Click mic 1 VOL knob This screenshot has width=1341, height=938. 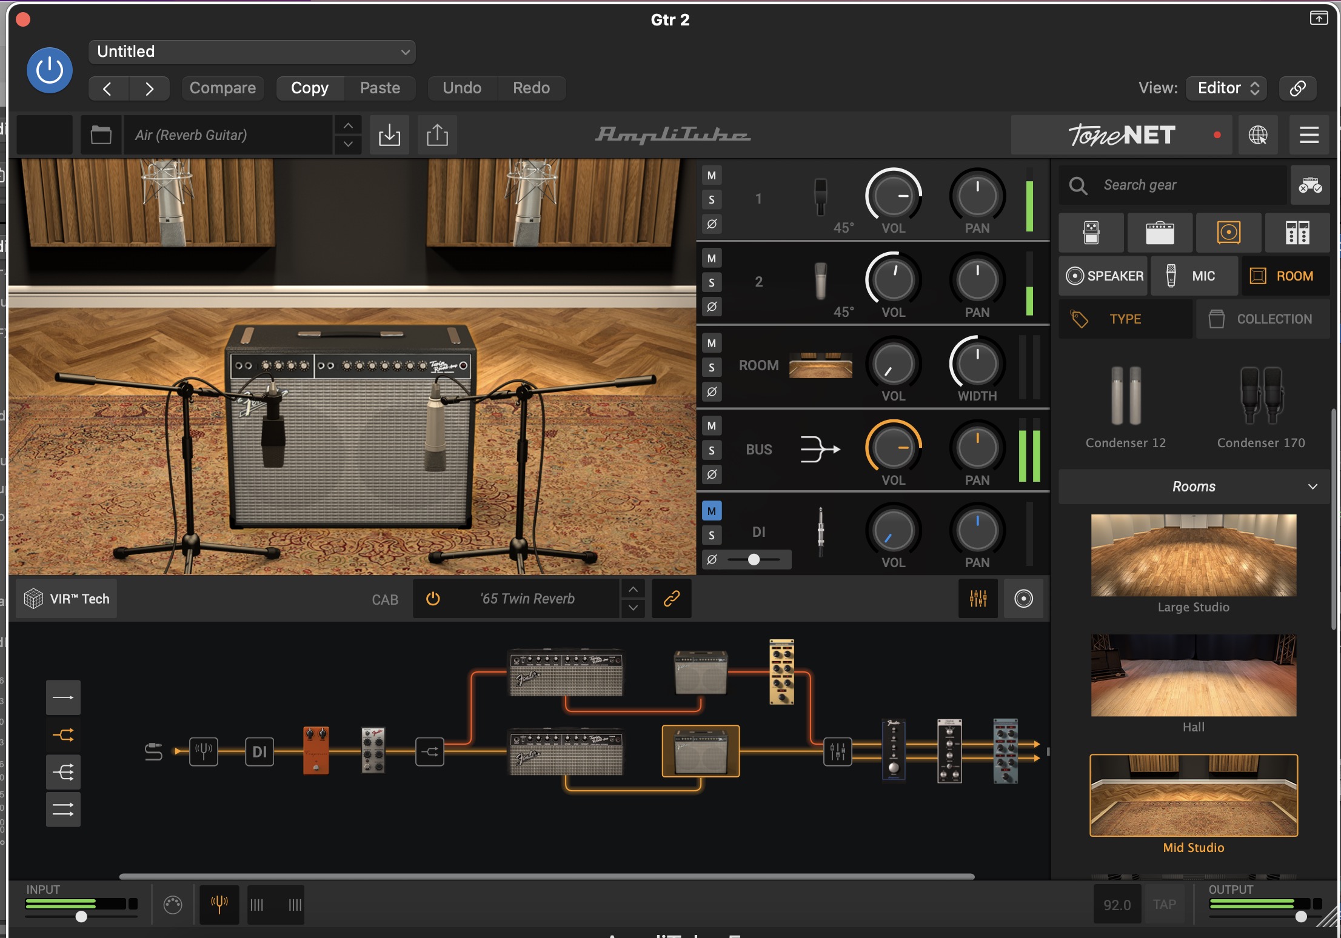tap(894, 196)
